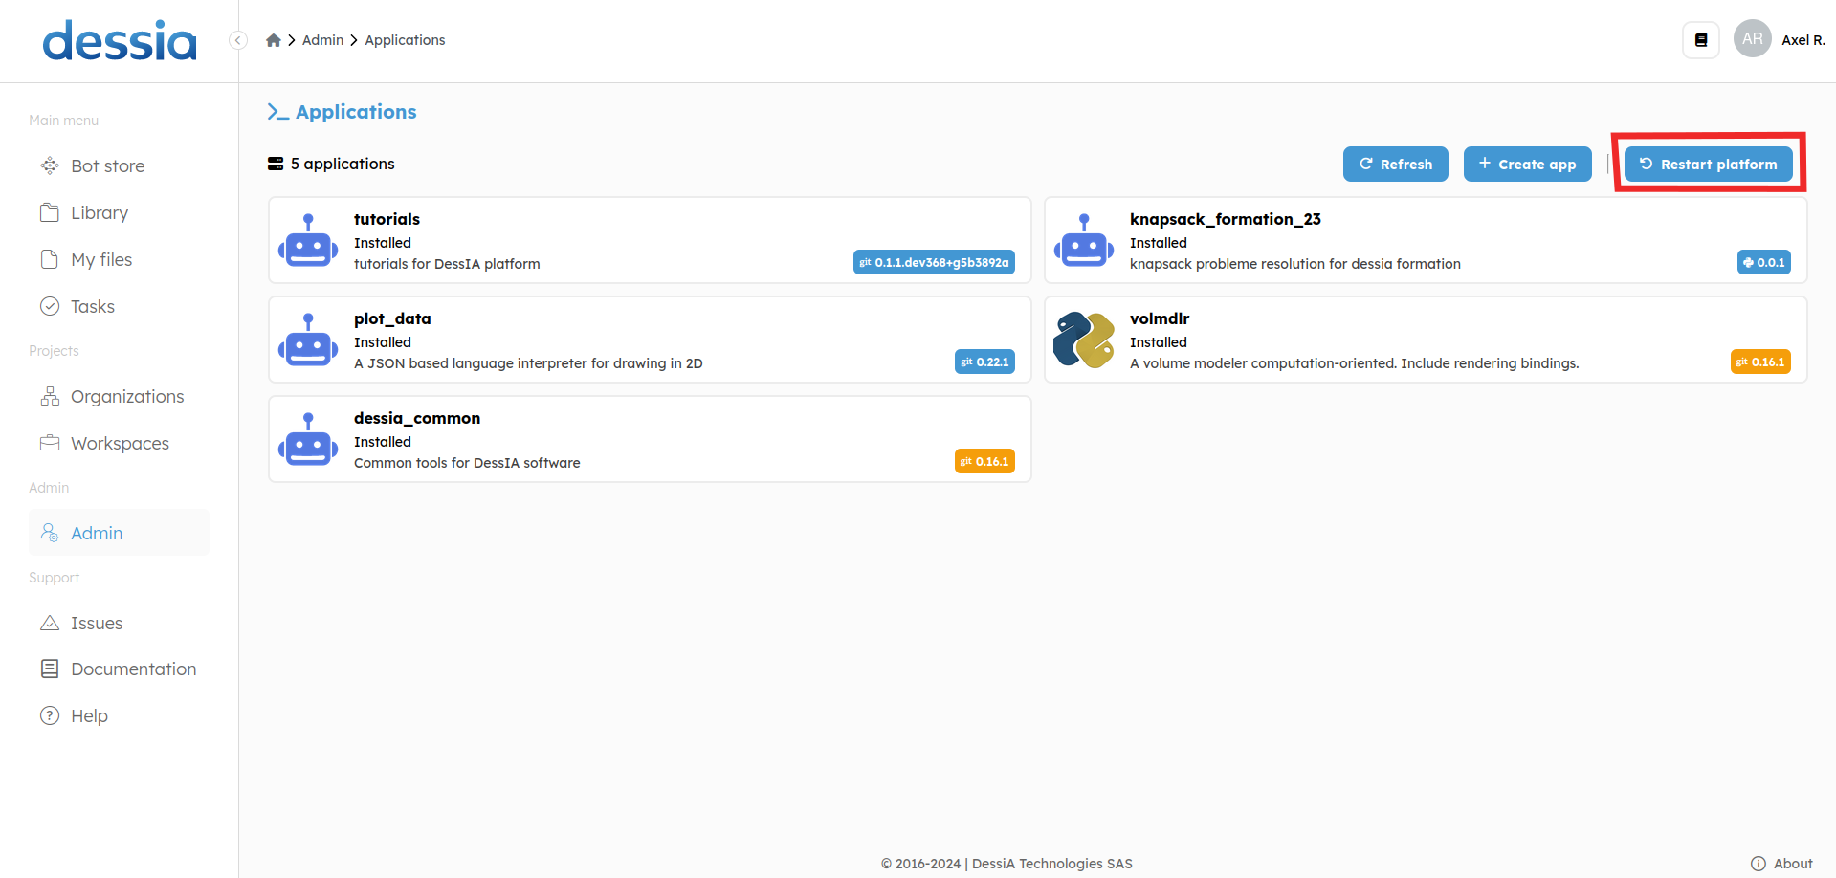This screenshot has width=1836, height=878.
Task: Open plot_data application title
Action: click(x=392, y=318)
